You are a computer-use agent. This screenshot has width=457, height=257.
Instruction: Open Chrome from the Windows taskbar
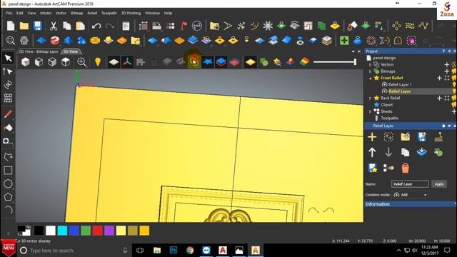pos(190,251)
